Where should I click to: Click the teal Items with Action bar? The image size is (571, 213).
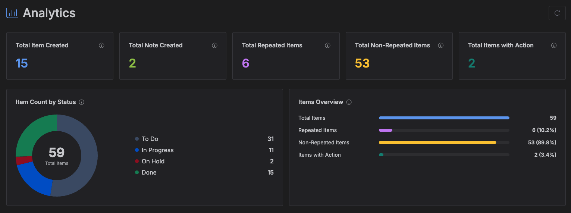coord(381,155)
